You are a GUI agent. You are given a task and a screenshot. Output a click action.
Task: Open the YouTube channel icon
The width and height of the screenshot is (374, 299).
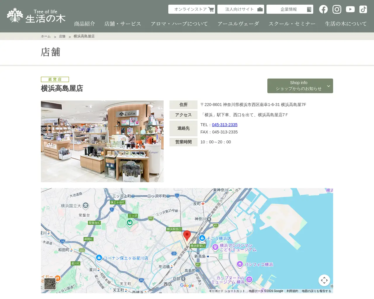[350, 9]
